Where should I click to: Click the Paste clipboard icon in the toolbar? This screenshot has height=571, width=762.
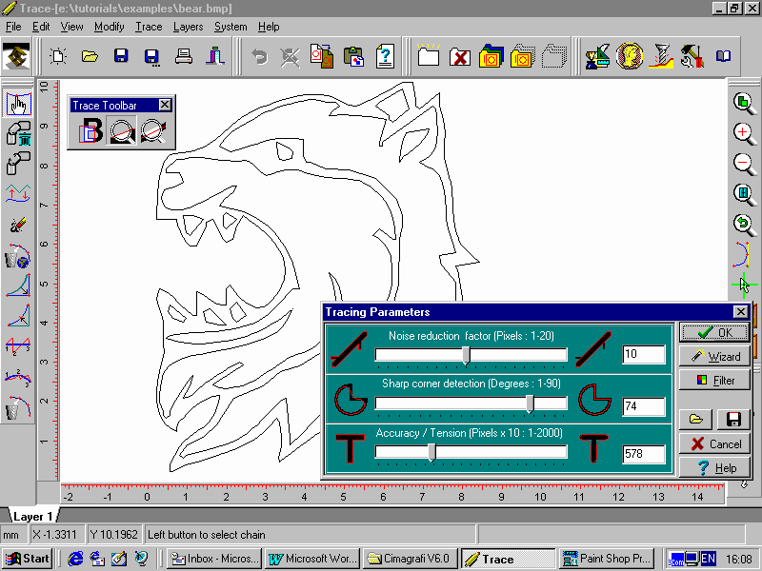tap(353, 56)
